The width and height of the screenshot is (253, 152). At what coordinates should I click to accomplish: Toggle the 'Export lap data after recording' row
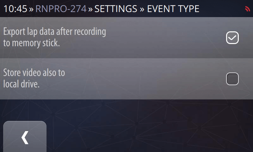click(x=126, y=38)
